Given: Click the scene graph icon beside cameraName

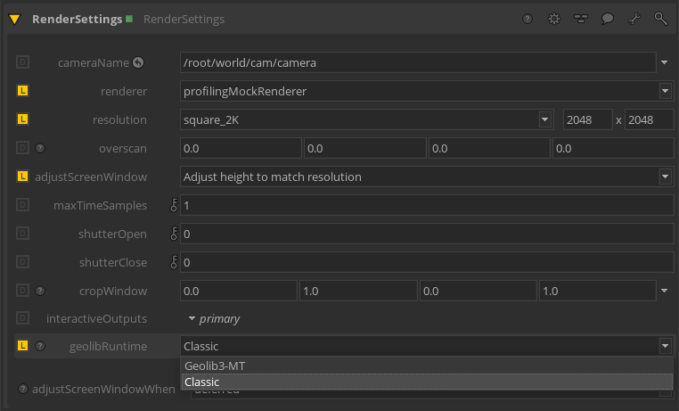Looking at the screenshot, I should [x=138, y=62].
